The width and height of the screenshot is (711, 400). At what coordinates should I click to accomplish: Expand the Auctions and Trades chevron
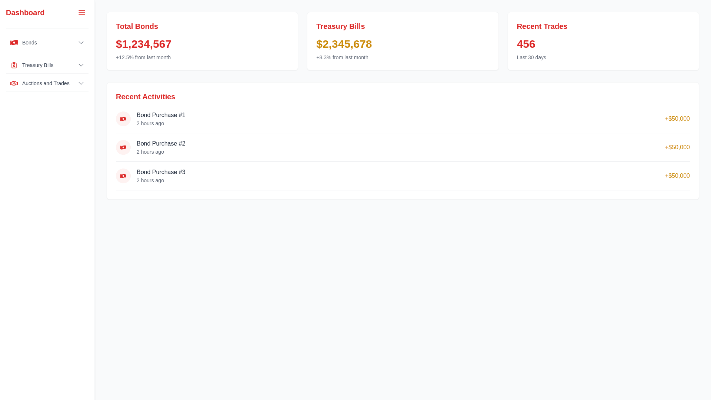[x=81, y=83]
